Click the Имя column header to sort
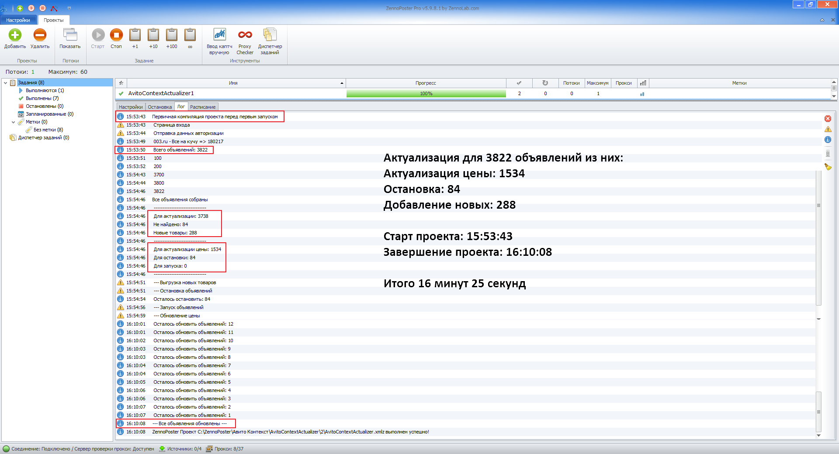The image size is (839, 454). click(x=233, y=83)
